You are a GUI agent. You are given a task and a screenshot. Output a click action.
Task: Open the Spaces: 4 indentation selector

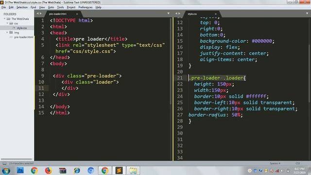275,163
